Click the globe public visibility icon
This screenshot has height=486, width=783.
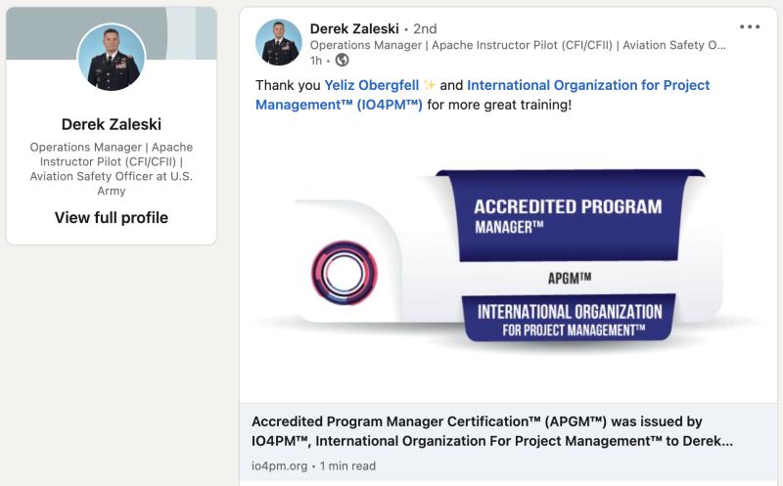click(342, 61)
